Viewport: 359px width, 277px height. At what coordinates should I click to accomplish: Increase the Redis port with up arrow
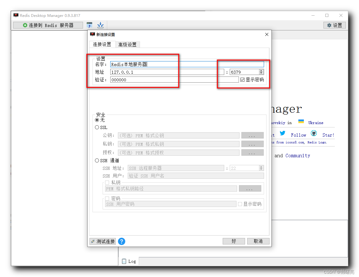261,71
